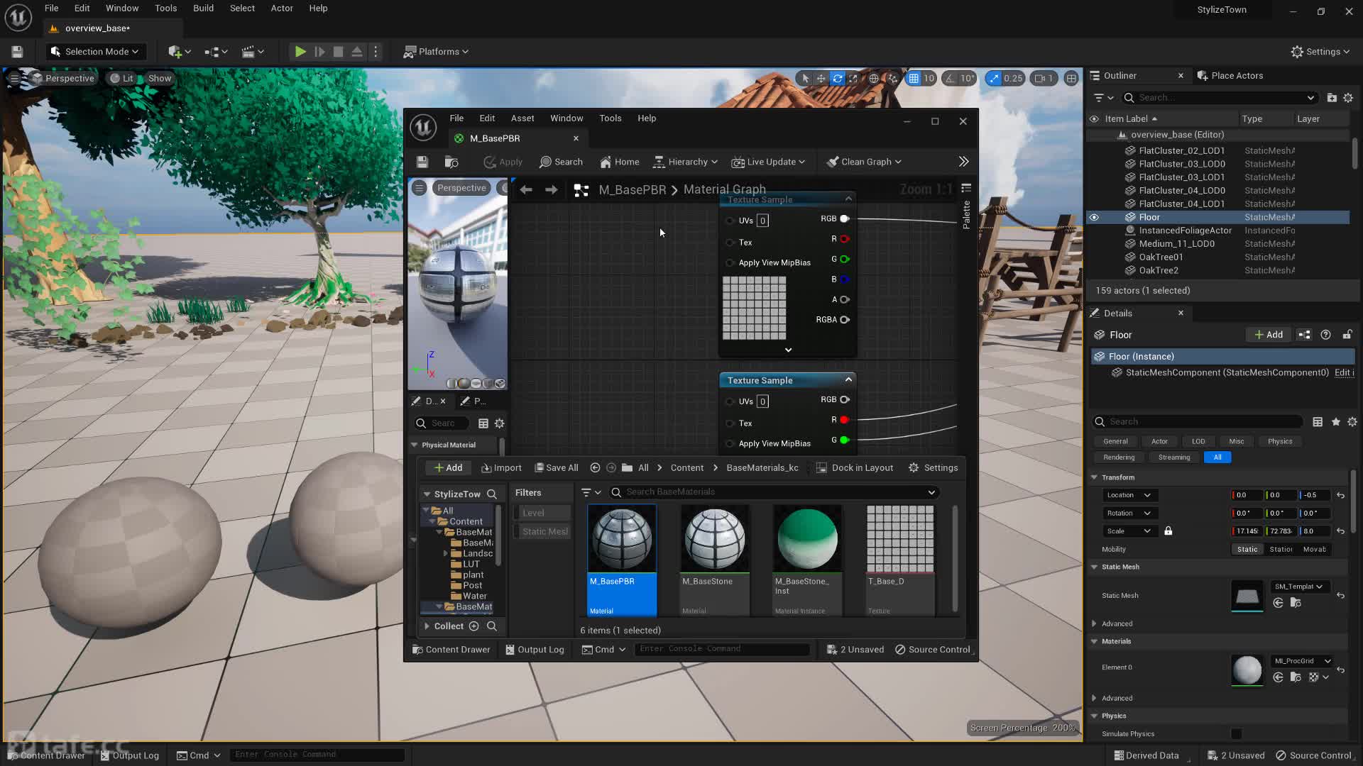The image size is (1363, 766).
Task: Toggle visibility eye of Floor in Outliner
Action: (1094, 218)
